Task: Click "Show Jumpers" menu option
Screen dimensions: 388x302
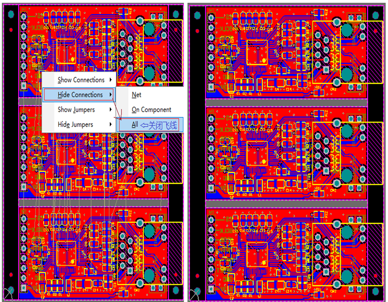Action: [77, 109]
